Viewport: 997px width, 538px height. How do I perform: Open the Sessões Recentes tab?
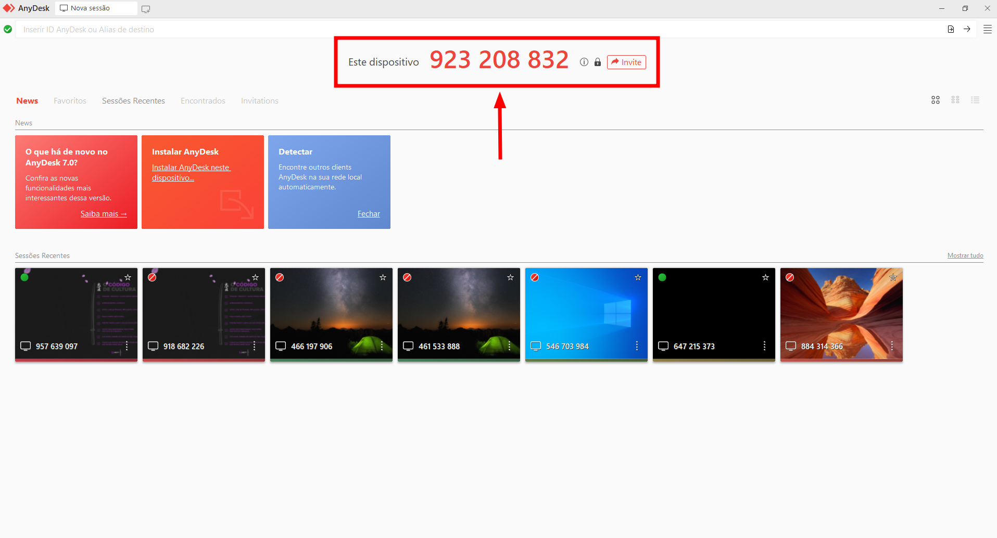tap(133, 101)
